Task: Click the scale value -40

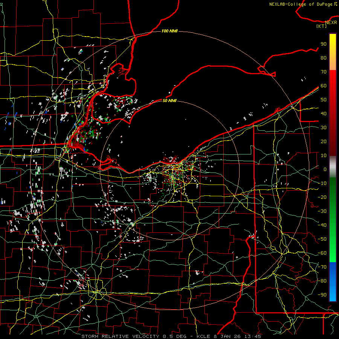Action: tap(322, 225)
